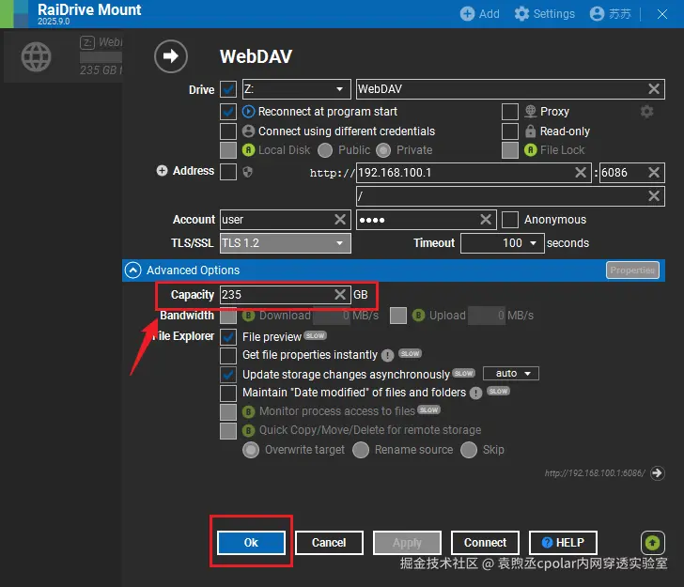Clear the path field containing slash

point(654,195)
